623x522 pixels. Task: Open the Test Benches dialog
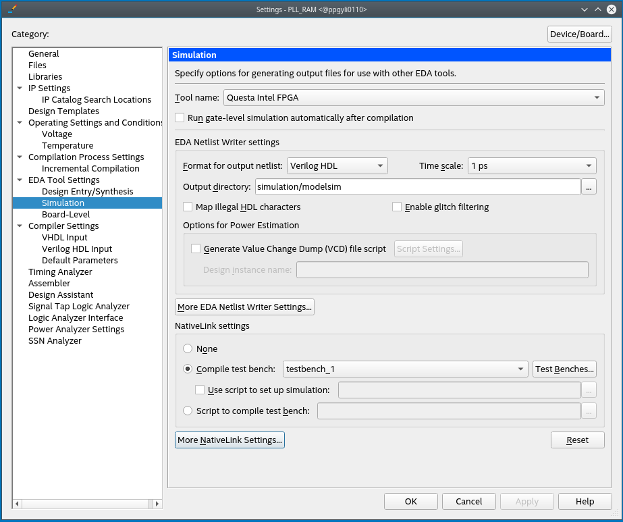tap(564, 369)
